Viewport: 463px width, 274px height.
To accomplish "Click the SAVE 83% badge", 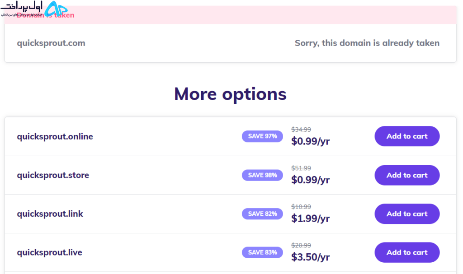I will pyautogui.click(x=262, y=252).
